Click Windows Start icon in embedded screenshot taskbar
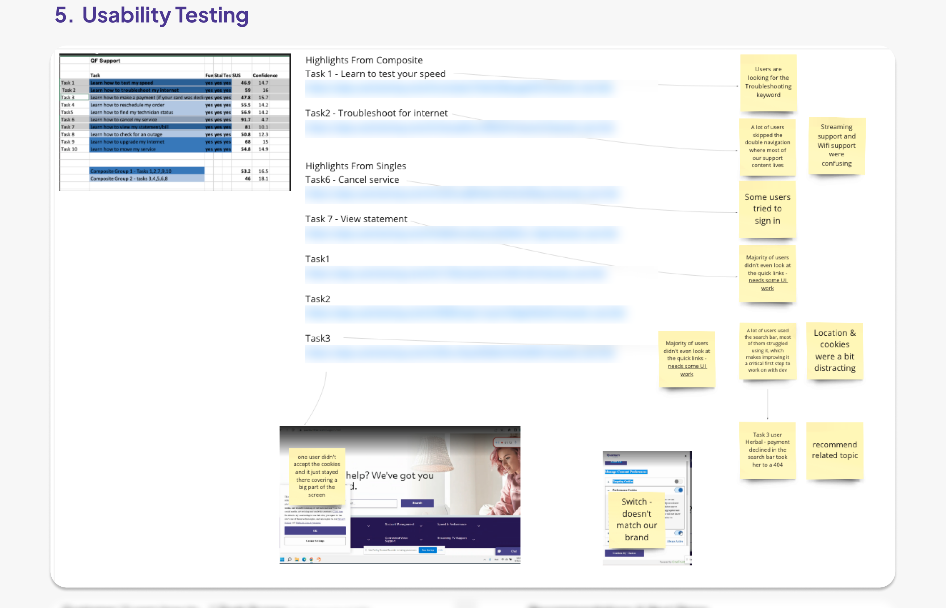This screenshot has width=946, height=608. pyautogui.click(x=282, y=560)
